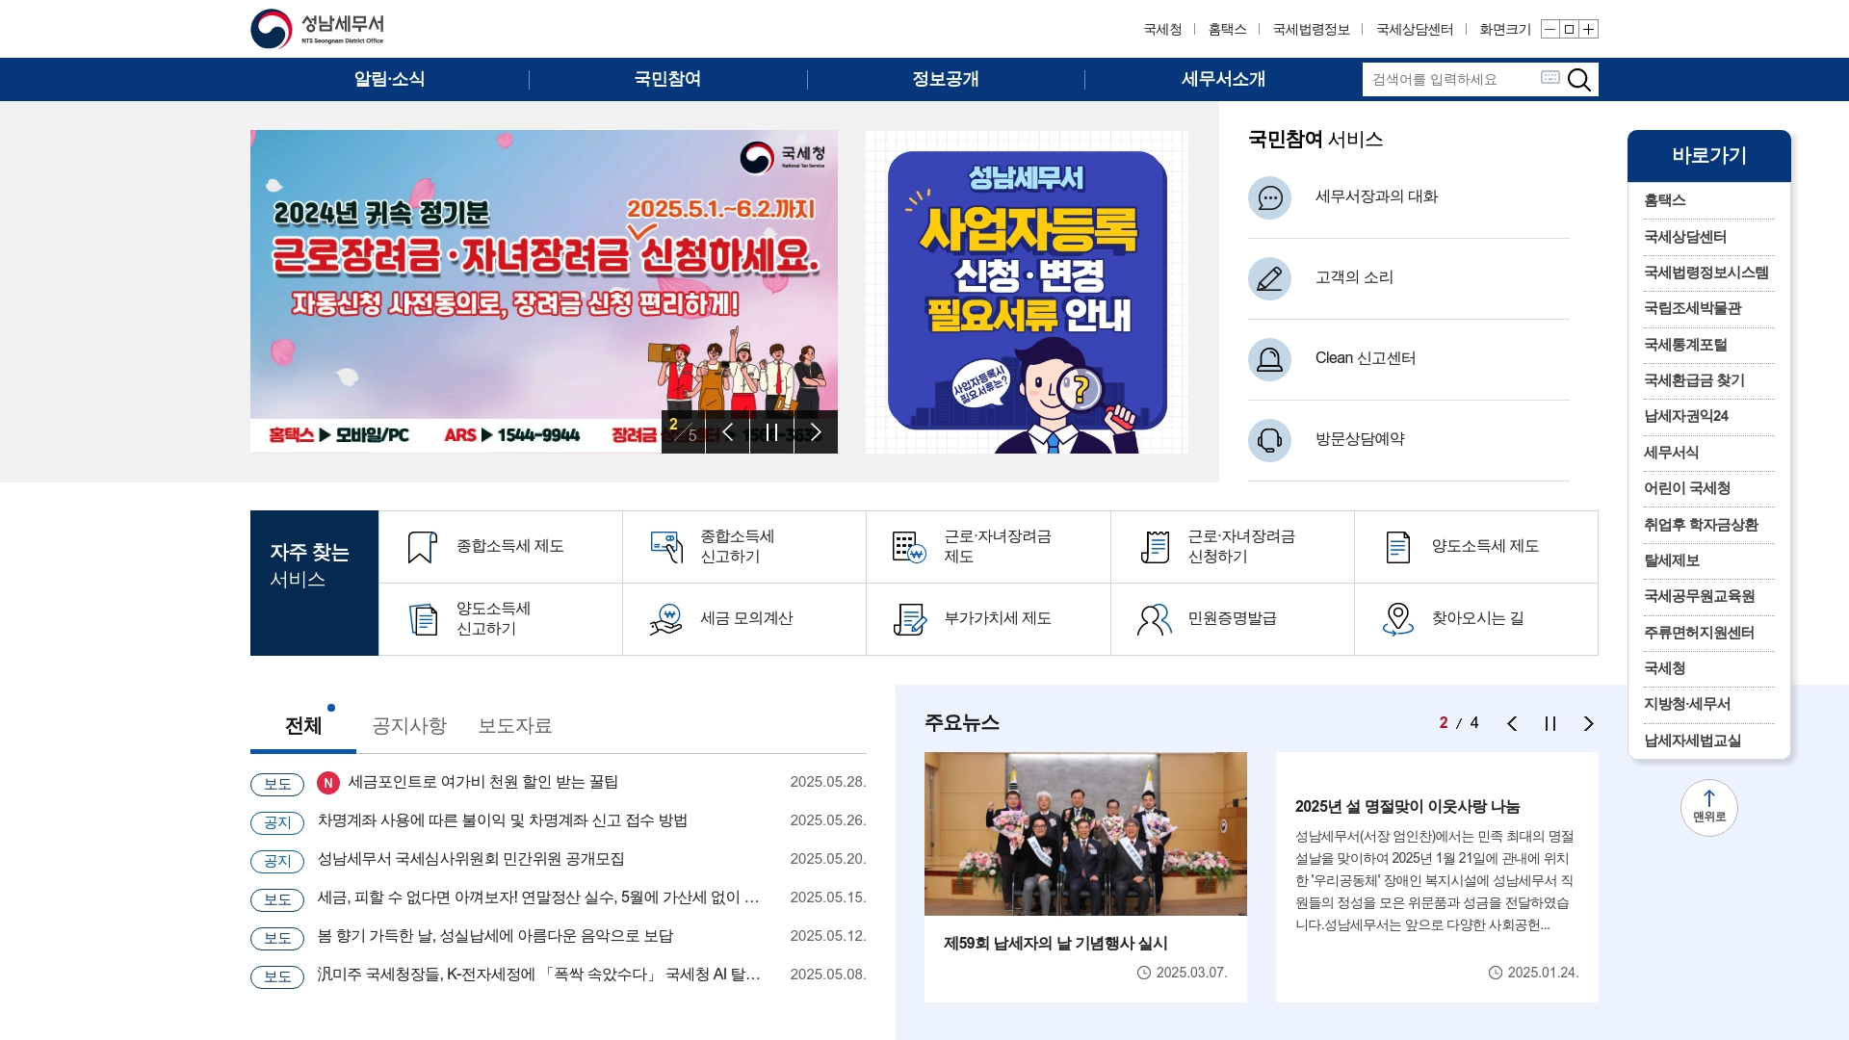Click the 근로·자녀장려금 신청하기 notepad icon
The height and width of the screenshot is (1040, 1849).
point(1155,547)
